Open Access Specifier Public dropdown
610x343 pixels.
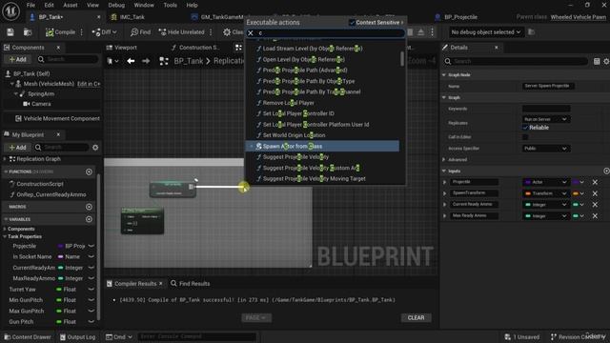tap(545, 149)
